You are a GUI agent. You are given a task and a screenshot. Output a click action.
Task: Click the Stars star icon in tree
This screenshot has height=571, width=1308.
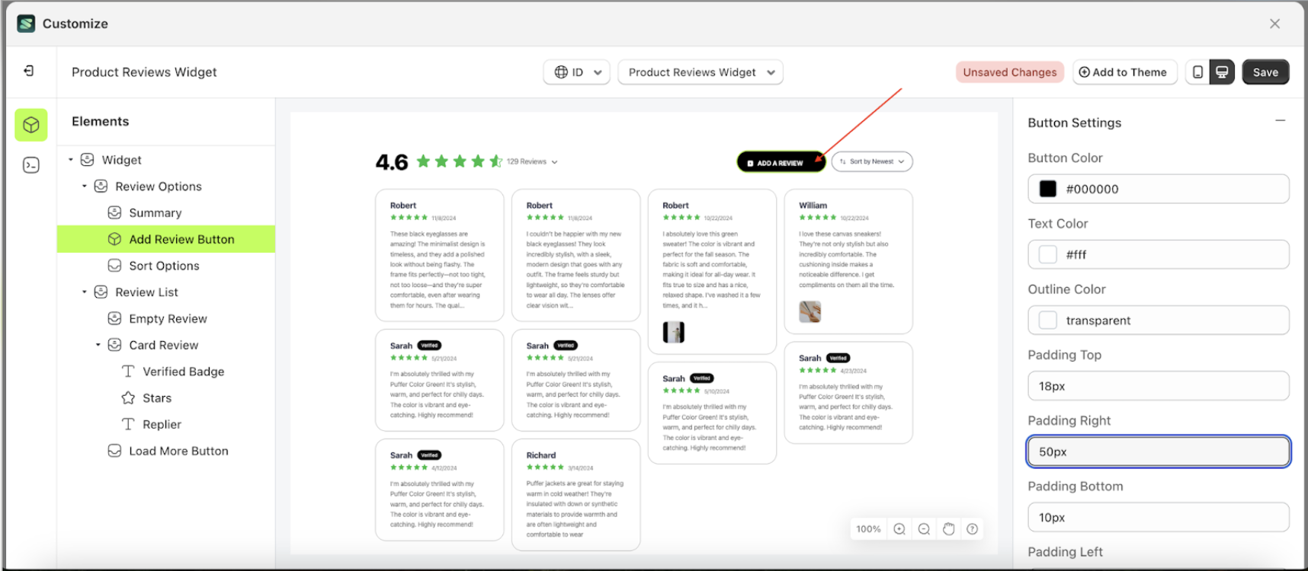(x=128, y=398)
